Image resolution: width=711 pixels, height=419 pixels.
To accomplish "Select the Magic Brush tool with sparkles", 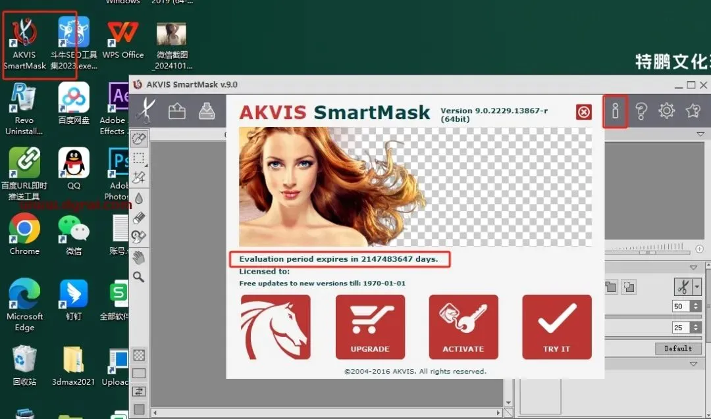I will click(x=139, y=178).
